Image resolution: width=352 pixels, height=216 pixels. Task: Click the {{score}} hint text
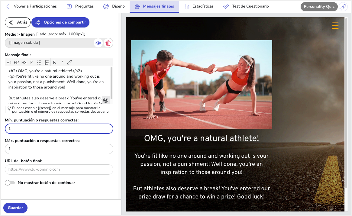coord(61,110)
